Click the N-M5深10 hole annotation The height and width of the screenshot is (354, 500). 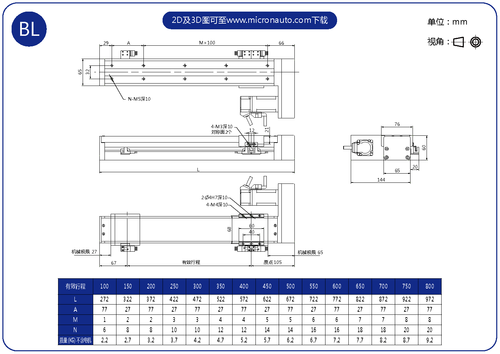[139, 99]
